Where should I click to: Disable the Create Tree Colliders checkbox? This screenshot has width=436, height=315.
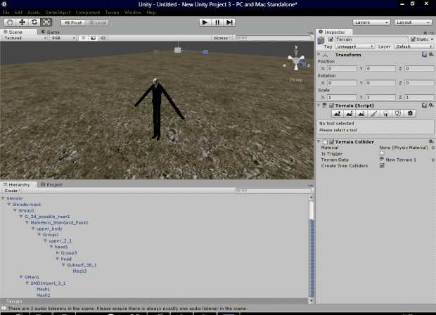pyautogui.click(x=382, y=165)
